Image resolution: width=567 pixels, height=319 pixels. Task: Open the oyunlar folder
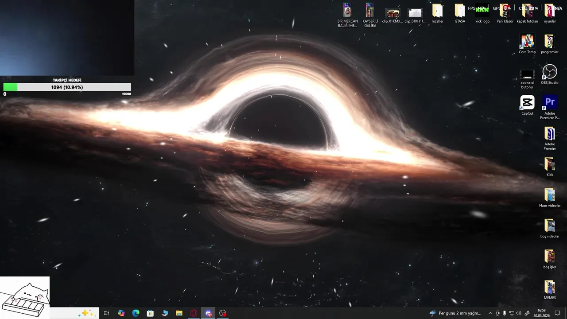click(x=550, y=14)
